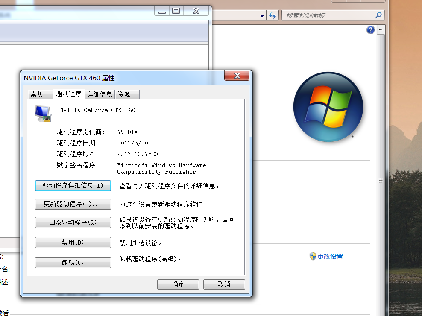Image resolution: width=422 pixels, height=322 pixels.
Task: Click the Windows logo image
Action: (328, 107)
